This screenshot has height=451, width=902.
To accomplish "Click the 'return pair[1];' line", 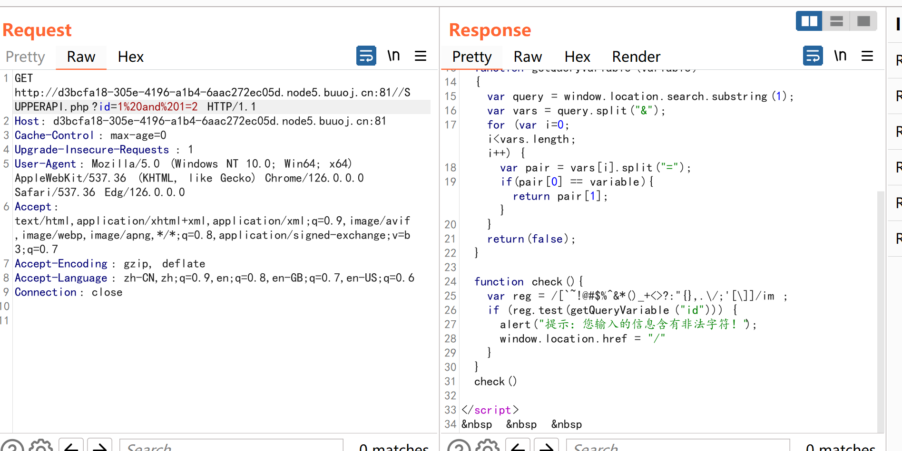I will point(560,196).
